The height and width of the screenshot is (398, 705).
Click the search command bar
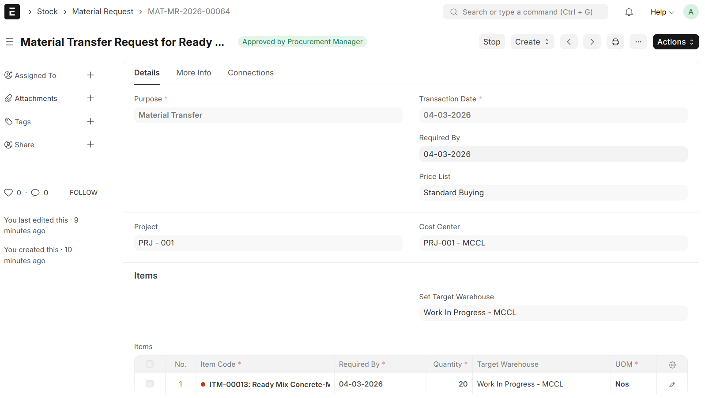click(x=525, y=12)
